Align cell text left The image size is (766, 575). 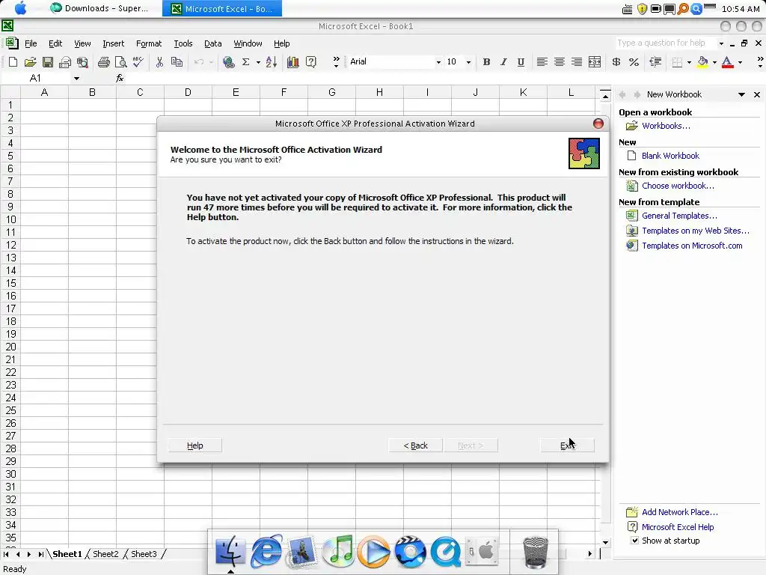(542, 62)
